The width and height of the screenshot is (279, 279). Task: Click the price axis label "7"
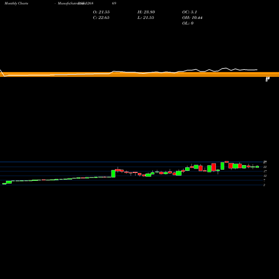[264, 180]
